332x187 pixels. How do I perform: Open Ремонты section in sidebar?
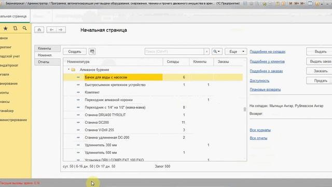click(x=5, y=92)
